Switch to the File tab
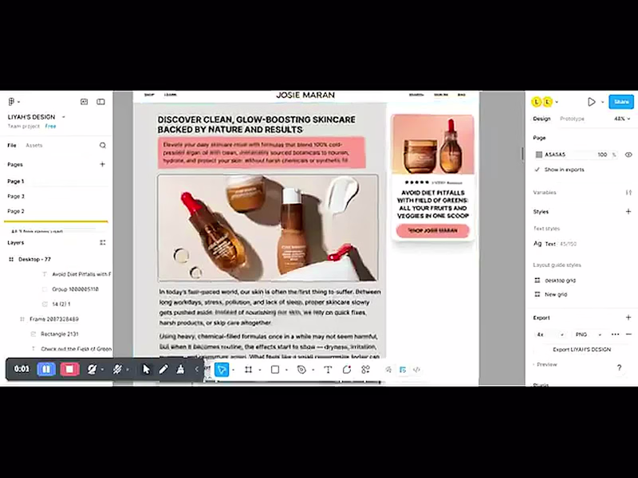 (12, 145)
